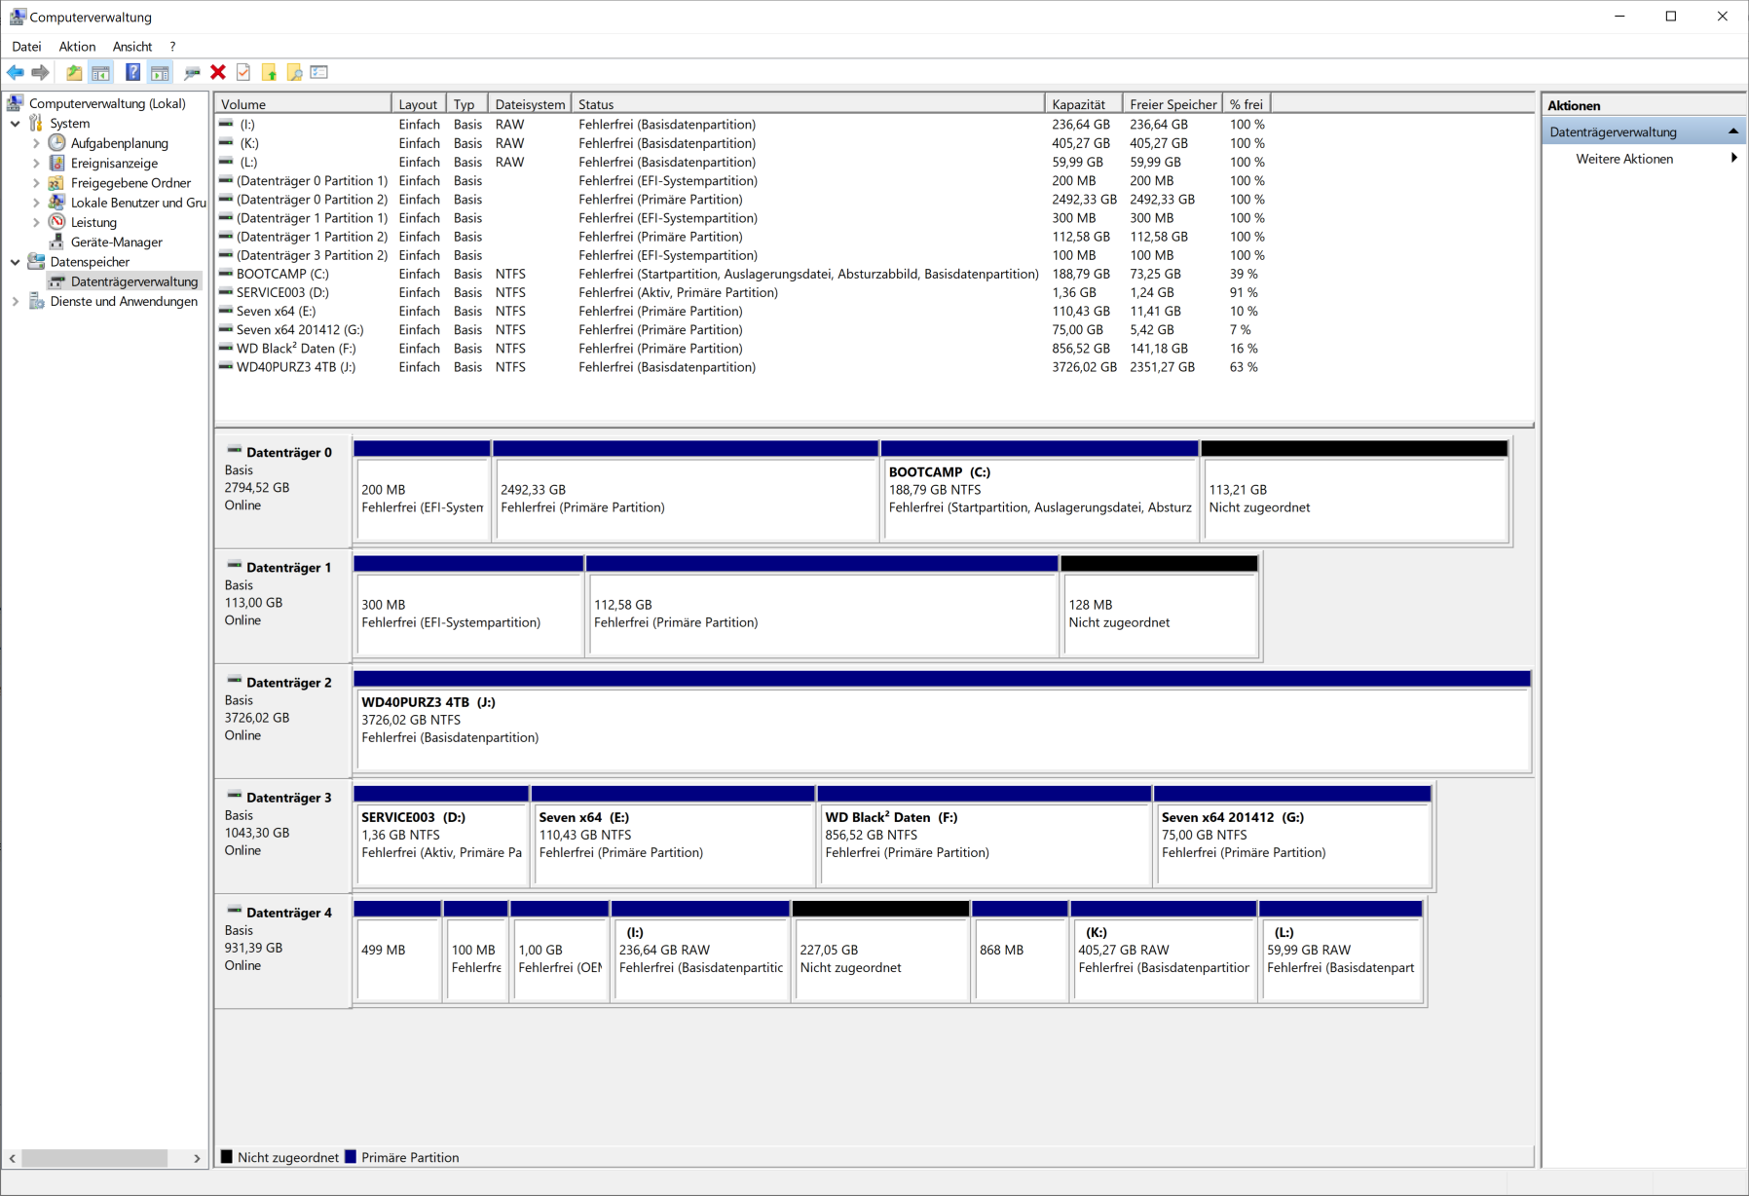1749x1196 pixels.
Task: Click the checklist settings toolbar icon
Action: pyautogui.click(x=319, y=72)
